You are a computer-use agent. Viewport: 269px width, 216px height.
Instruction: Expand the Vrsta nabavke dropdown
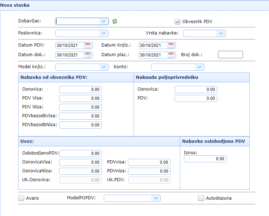click(x=221, y=33)
